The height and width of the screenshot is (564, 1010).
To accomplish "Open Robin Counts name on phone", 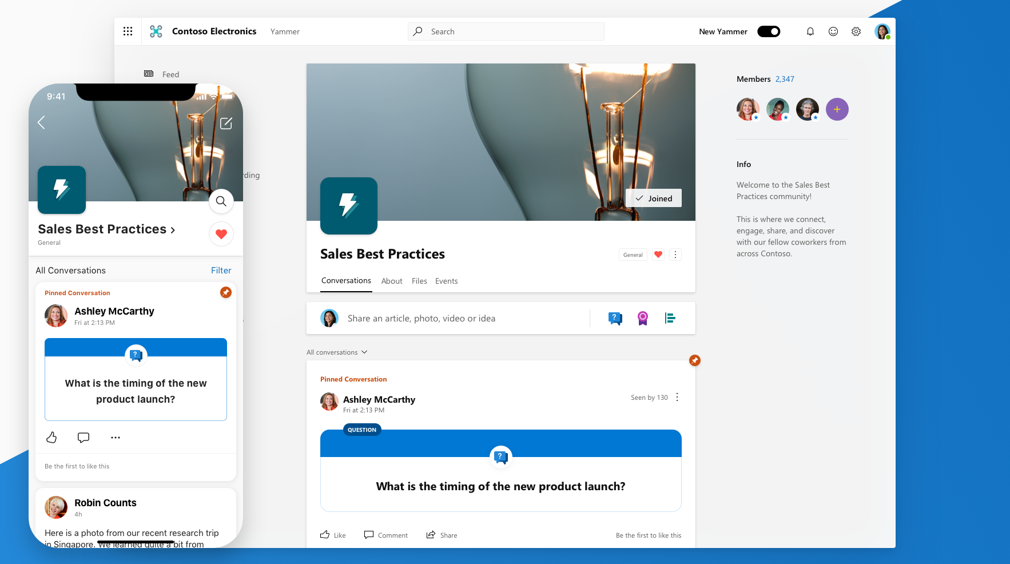I will pos(105,503).
